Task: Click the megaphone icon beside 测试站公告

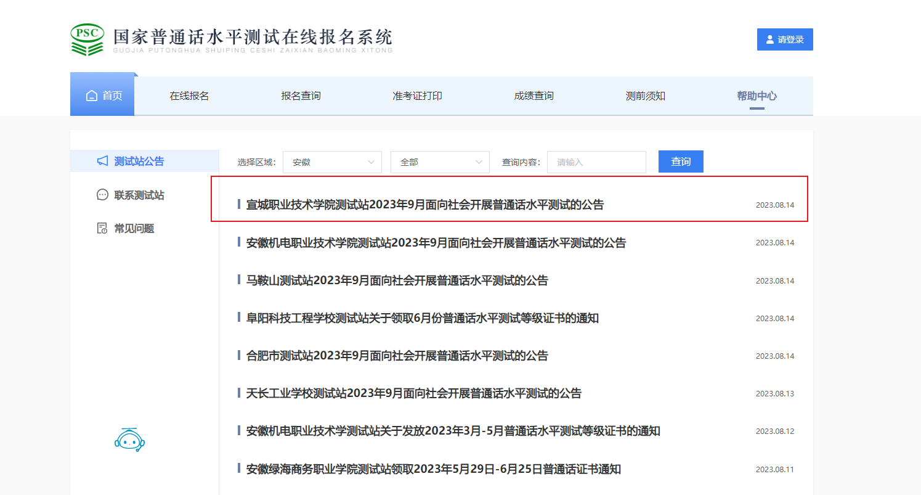Action: 103,162
